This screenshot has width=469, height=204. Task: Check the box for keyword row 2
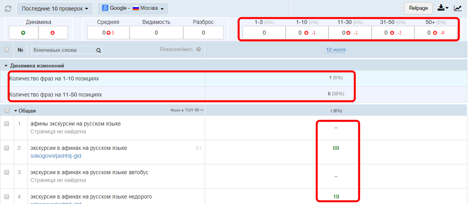pos(7,148)
